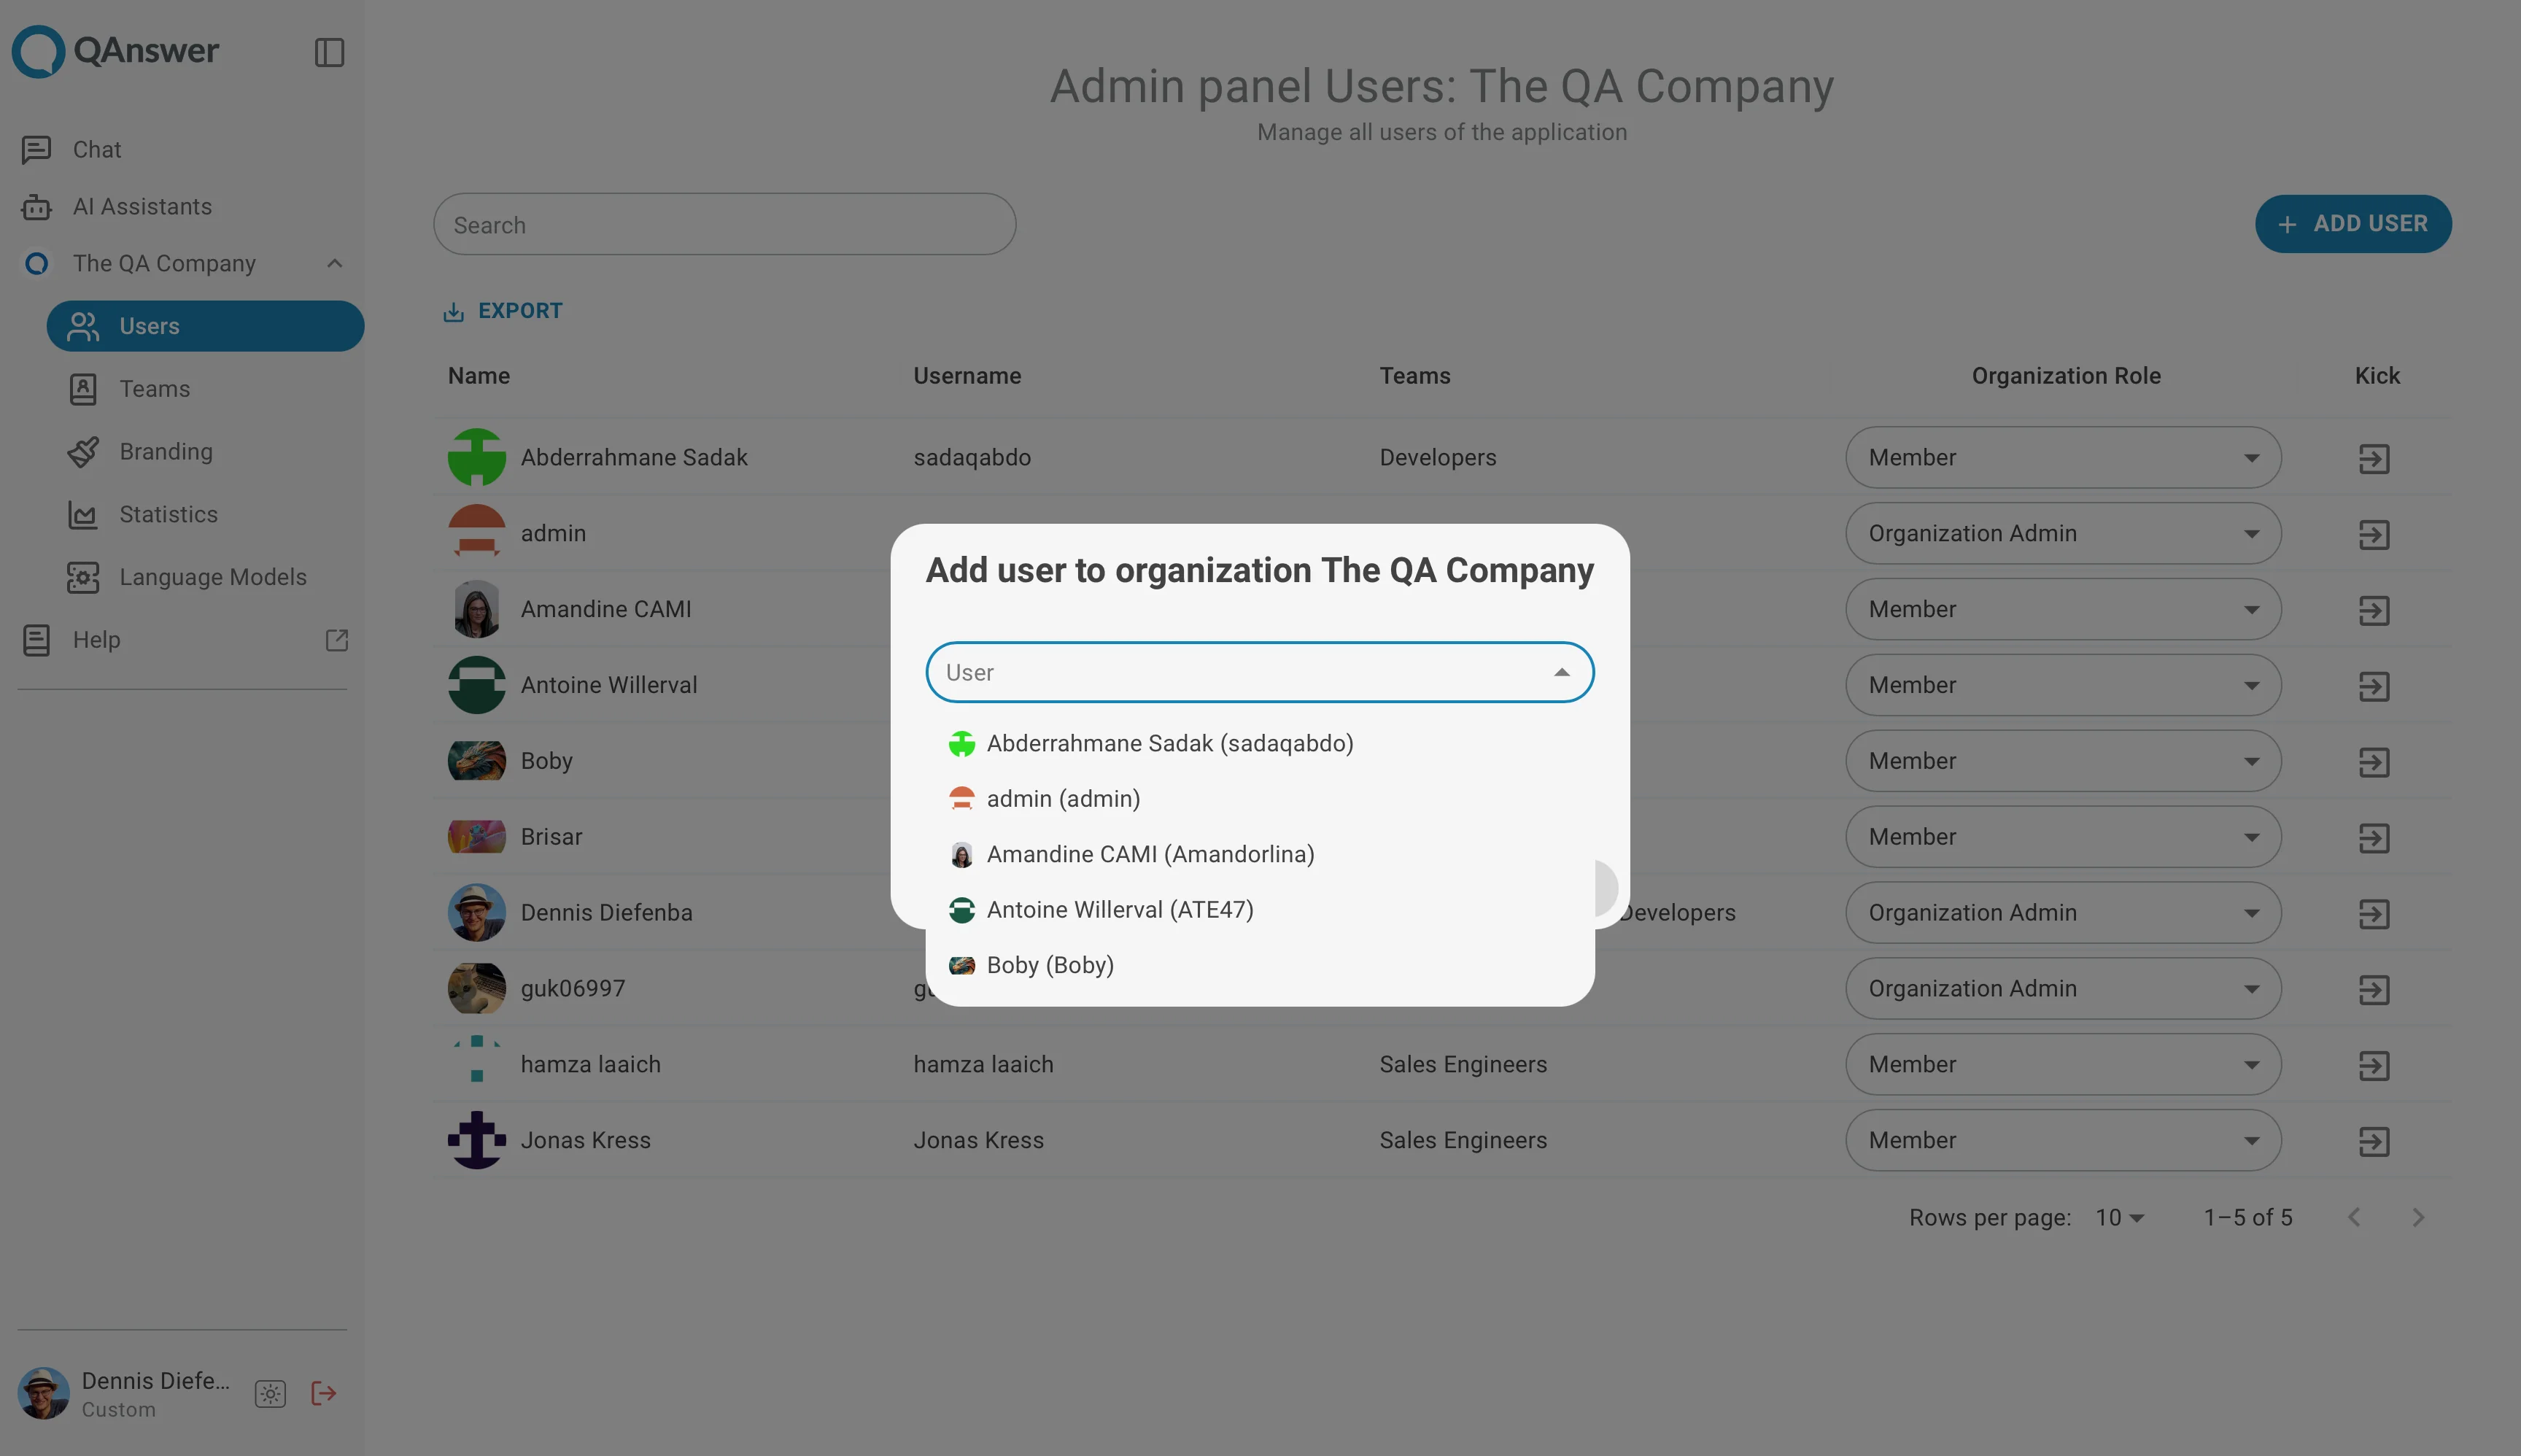This screenshot has width=2521, height=1456.
Task: Open role dropdown for hamza laaich
Action: pos(2062,1064)
